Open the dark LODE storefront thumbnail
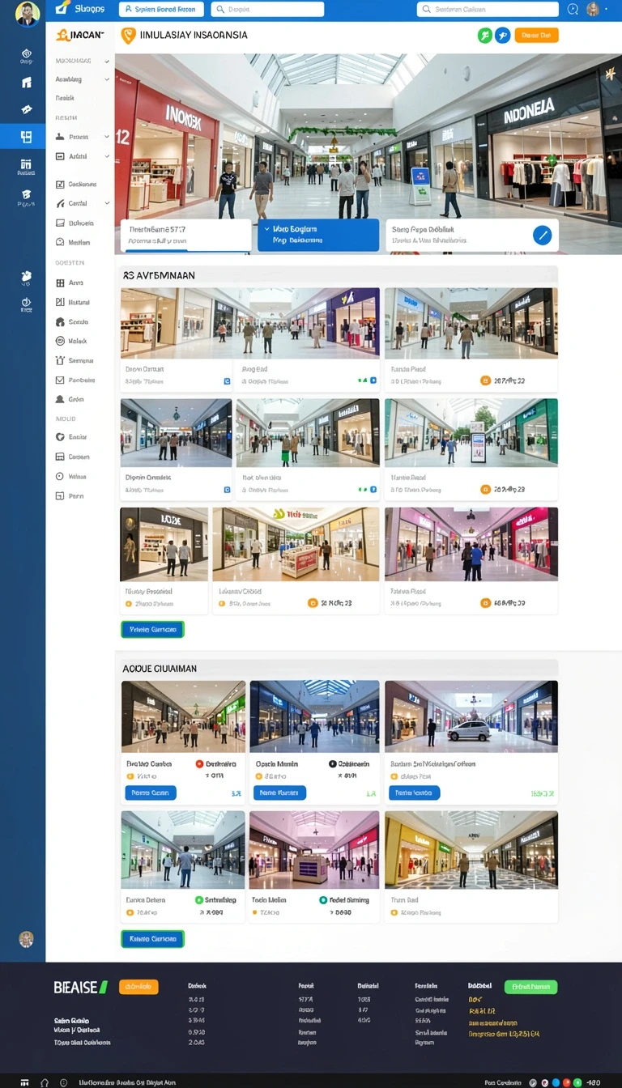The image size is (622, 1088). pyautogui.click(x=164, y=544)
